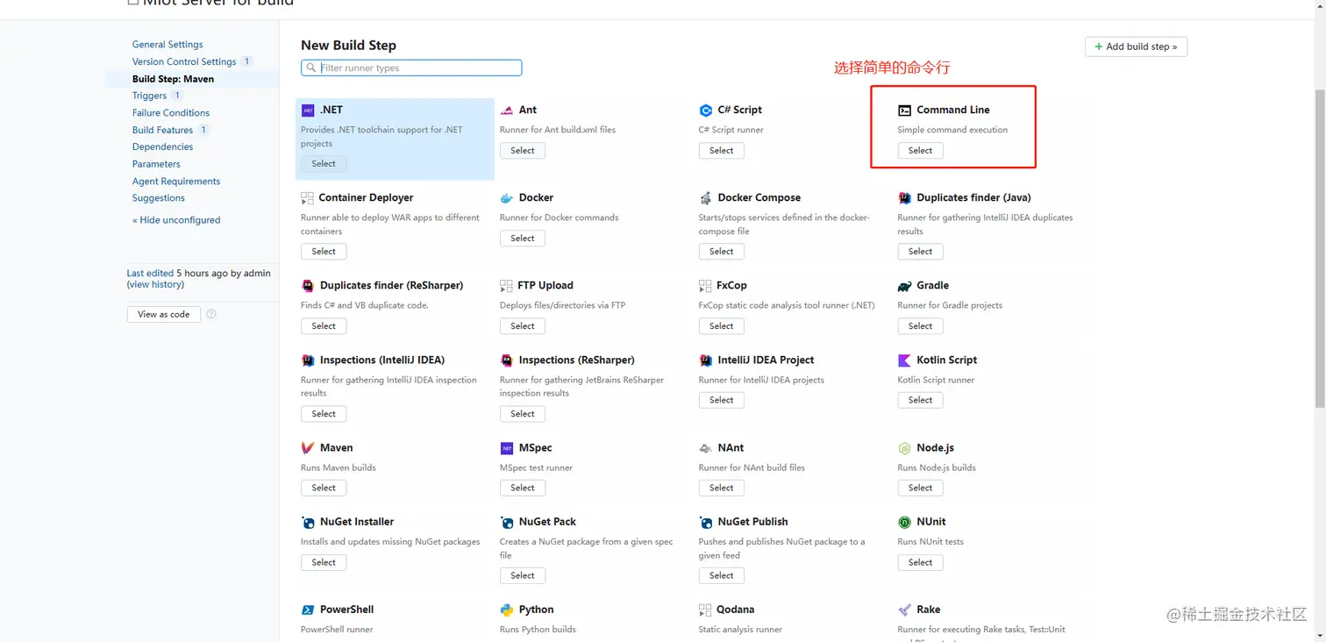1326x642 pixels.
Task: Select the Gradle runner
Action: click(921, 325)
